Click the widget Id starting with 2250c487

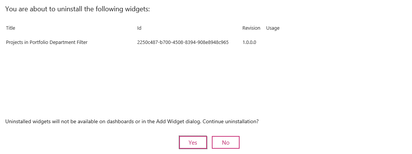183,42
